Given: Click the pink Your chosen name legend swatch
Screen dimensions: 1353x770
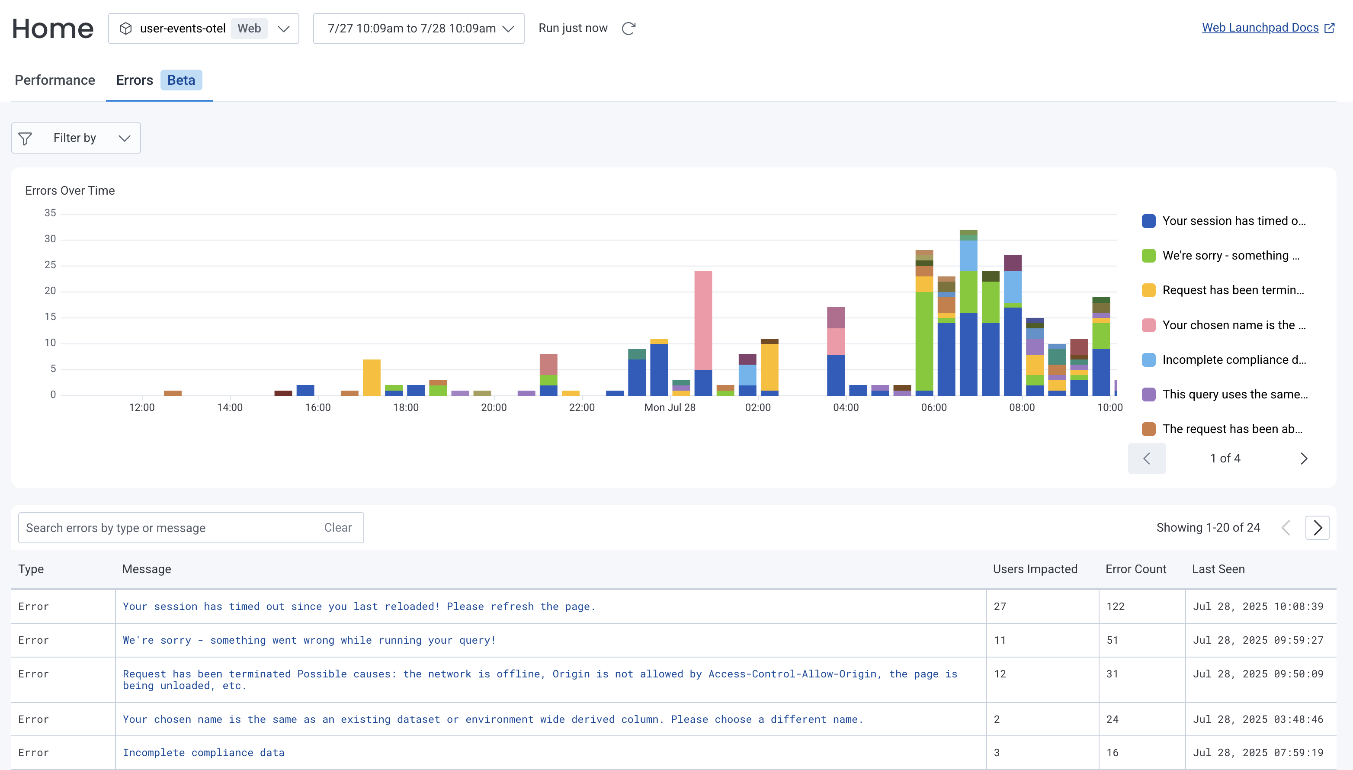Looking at the screenshot, I should click(1148, 325).
